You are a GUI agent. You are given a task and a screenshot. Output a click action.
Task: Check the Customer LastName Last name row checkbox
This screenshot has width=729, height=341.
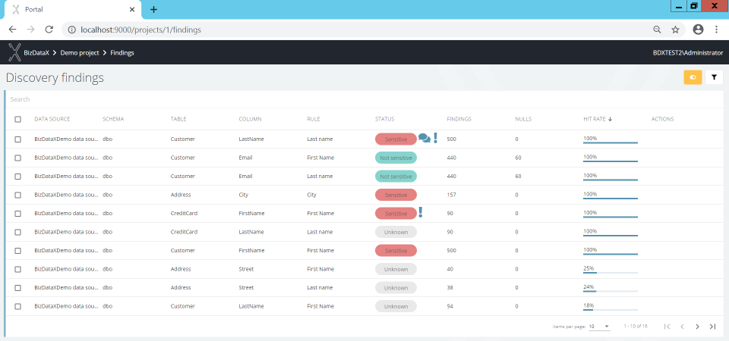pyautogui.click(x=17, y=139)
